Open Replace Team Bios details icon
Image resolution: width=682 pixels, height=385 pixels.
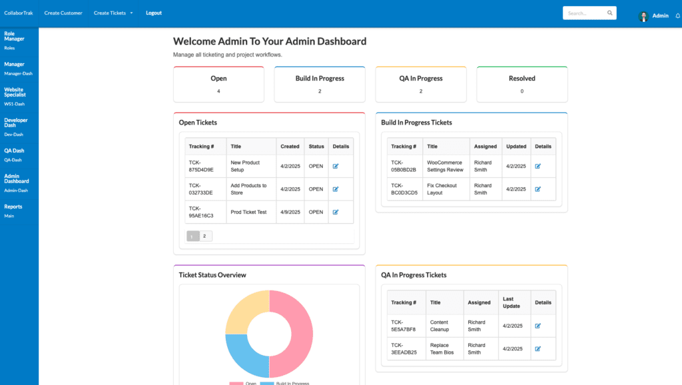(537, 349)
